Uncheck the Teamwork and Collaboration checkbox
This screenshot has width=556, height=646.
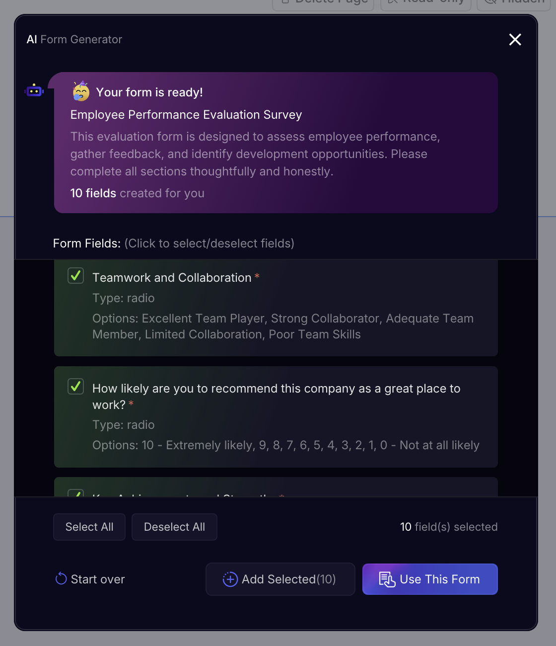[x=75, y=276]
